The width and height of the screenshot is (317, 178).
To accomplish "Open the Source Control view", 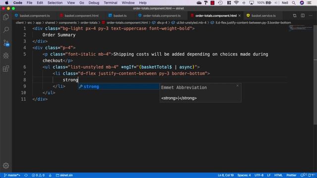I will coord(6,43).
